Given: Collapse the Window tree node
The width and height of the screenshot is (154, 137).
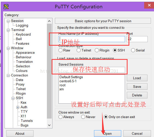Looking at the screenshot, I should [x=8, y=48].
